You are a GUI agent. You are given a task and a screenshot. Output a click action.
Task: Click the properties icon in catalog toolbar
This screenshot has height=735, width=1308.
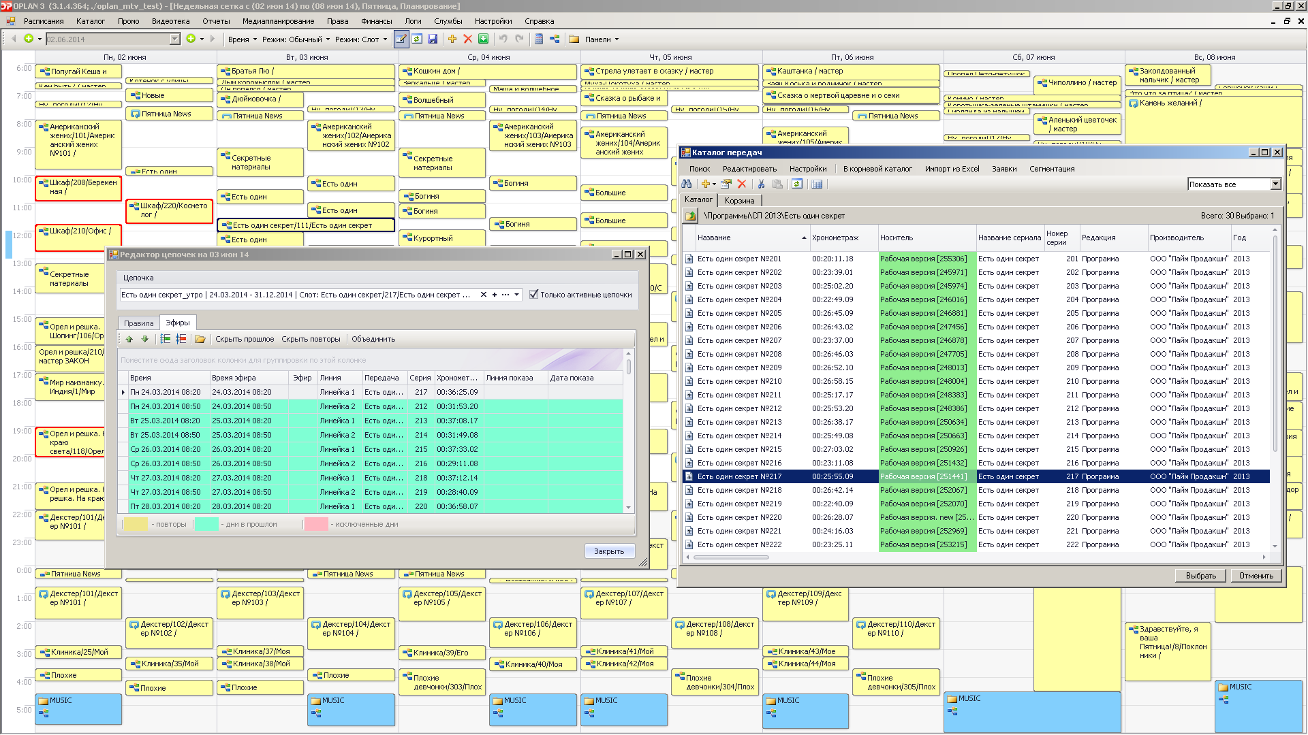pos(726,184)
